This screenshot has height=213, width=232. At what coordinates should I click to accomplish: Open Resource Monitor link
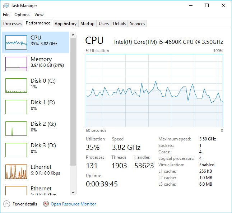73,204
